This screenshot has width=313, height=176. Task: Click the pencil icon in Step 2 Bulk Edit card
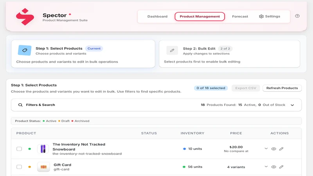[172, 50]
